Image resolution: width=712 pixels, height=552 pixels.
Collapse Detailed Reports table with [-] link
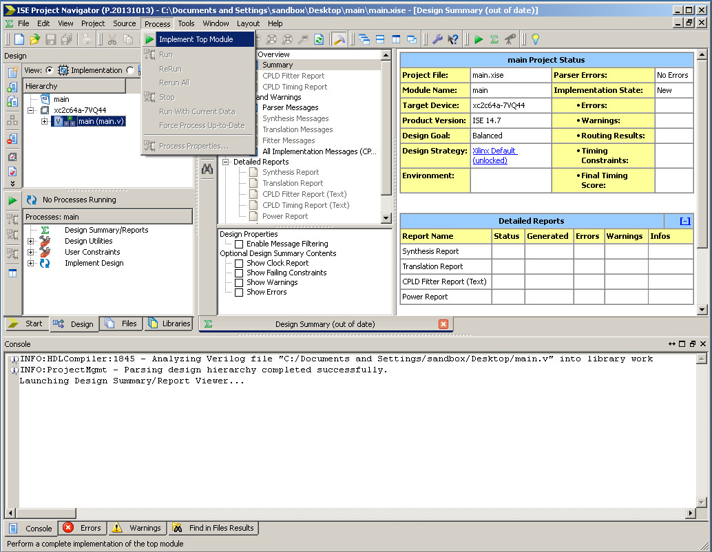[684, 221]
